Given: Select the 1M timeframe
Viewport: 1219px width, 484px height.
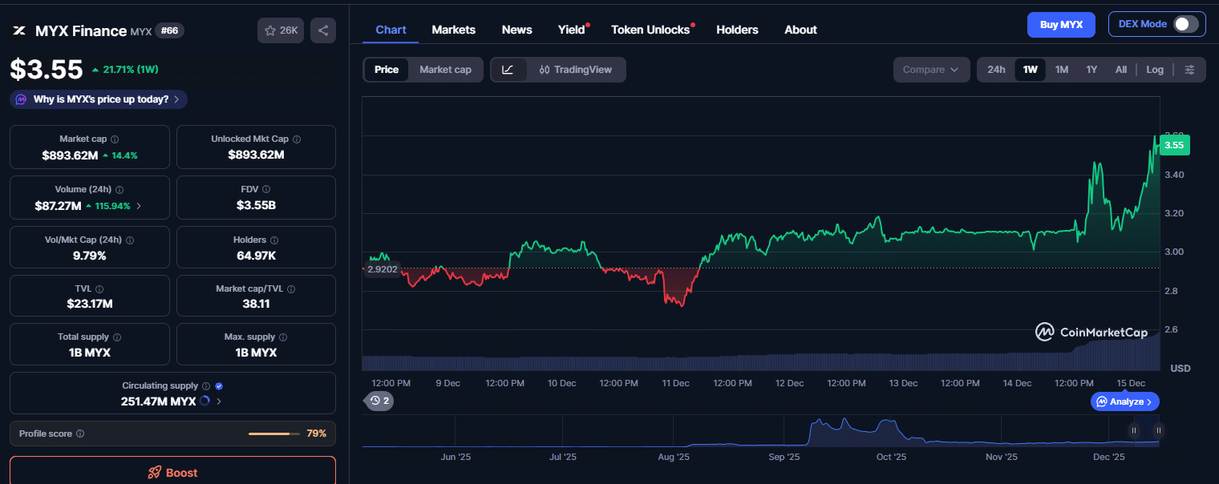Looking at the screenshot, I should (x=1061, y=70).
